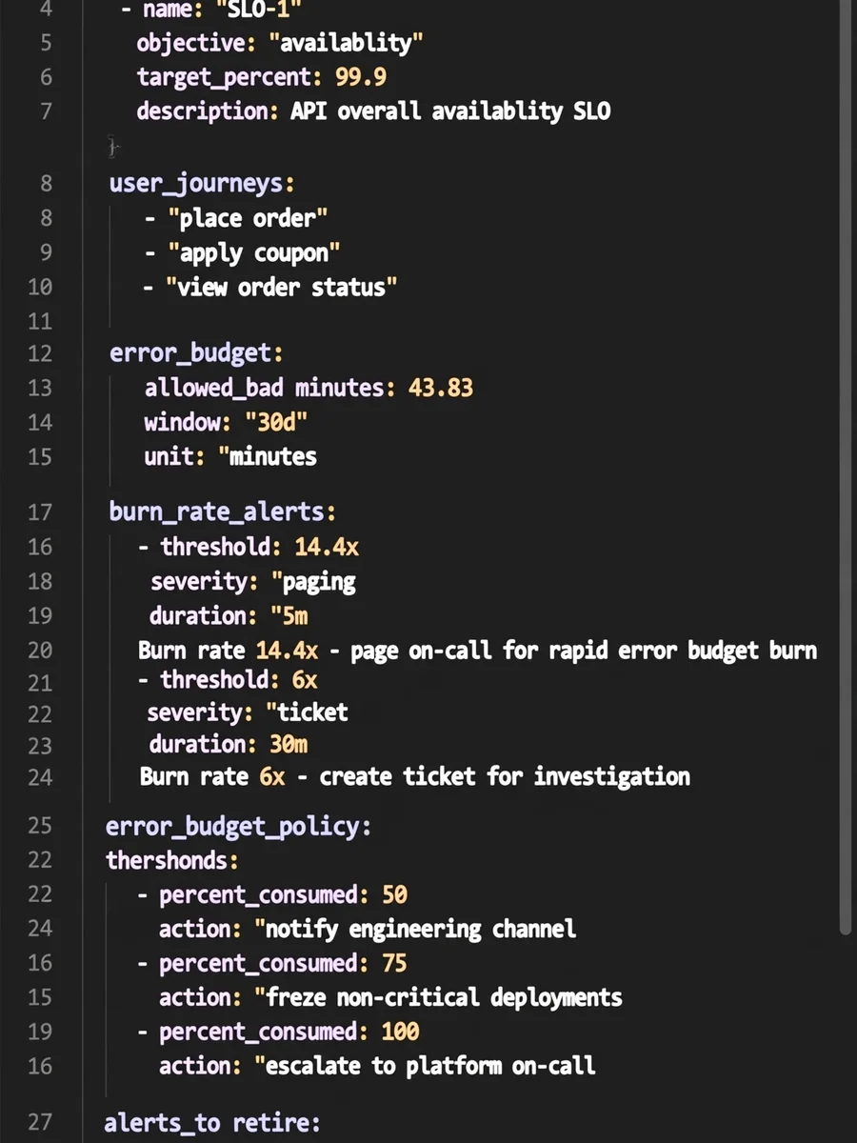
Task: Click 'objective: "availablity"' line
Action: click(280, 43)
